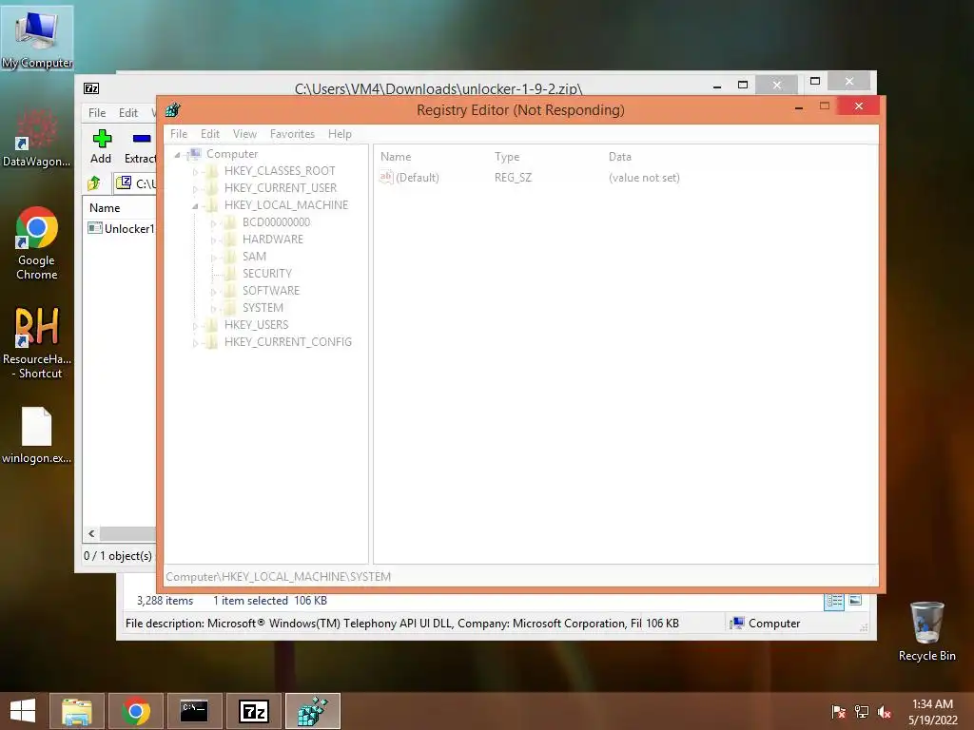This screenshot has width=974, height=730.
Task: Open the Recycle Bin
Action: pos(926,631)
